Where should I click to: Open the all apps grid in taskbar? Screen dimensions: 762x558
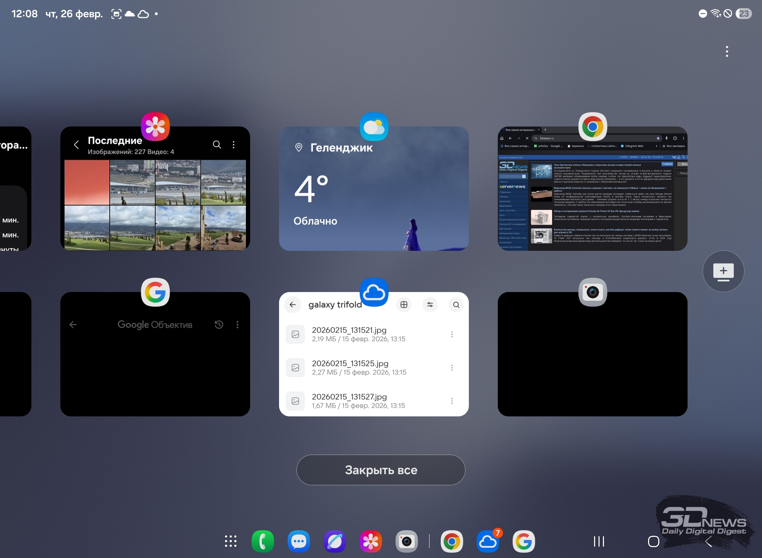click(x=231, y=541)
